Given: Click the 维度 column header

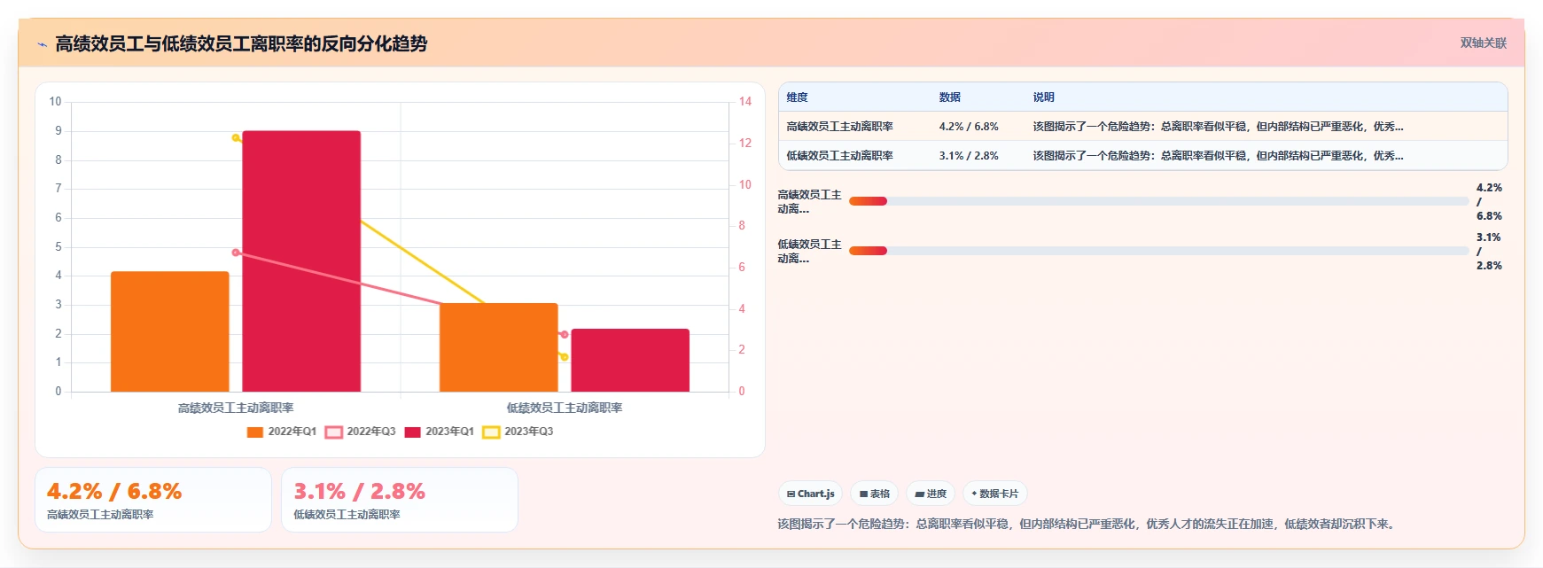Looking at the screenshot, I should 797,97.
